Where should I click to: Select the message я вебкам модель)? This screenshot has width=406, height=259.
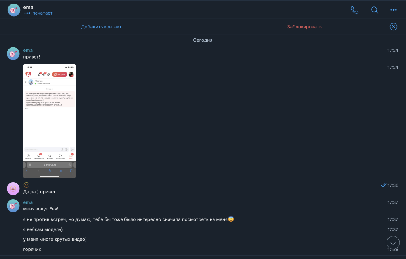43,229
